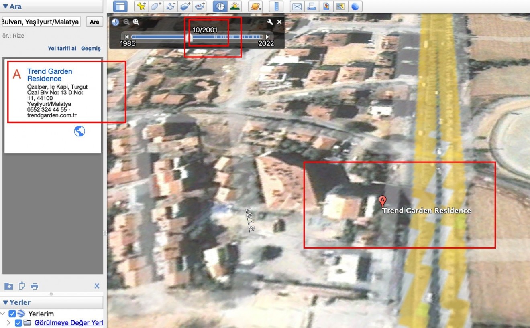The width and height of the screenshot is (530, 328).
Task: Click the Add Image Overlay icon
Action: 185,6
